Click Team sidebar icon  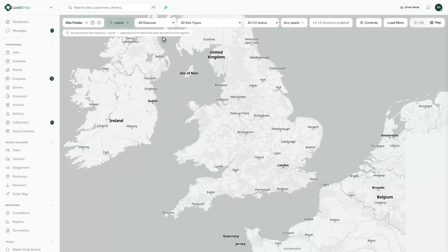(8, 150)
